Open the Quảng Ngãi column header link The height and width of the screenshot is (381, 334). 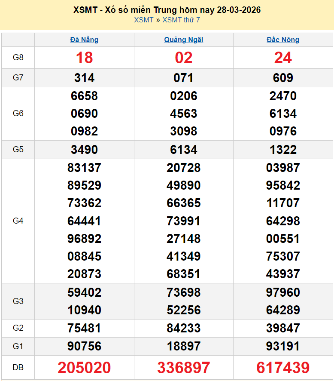point(183,40)
